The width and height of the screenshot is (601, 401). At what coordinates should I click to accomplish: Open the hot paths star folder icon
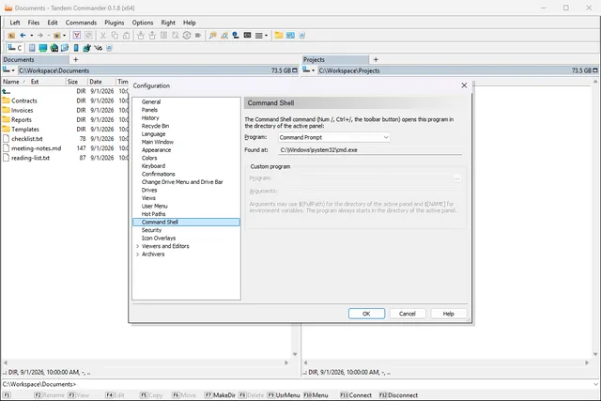tap(56, 36)
